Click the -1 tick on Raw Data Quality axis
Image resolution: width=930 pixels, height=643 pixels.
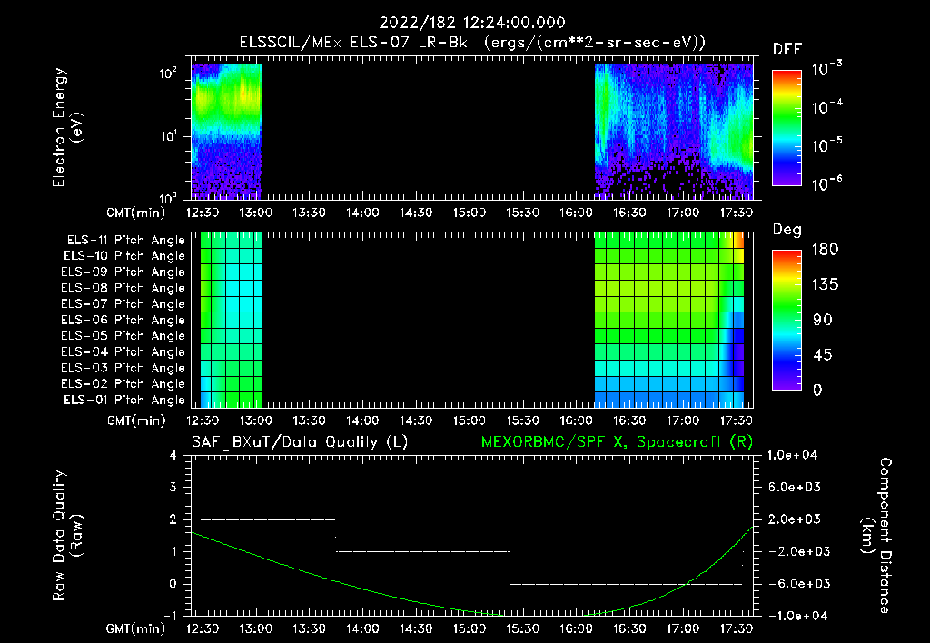[170, 616]
